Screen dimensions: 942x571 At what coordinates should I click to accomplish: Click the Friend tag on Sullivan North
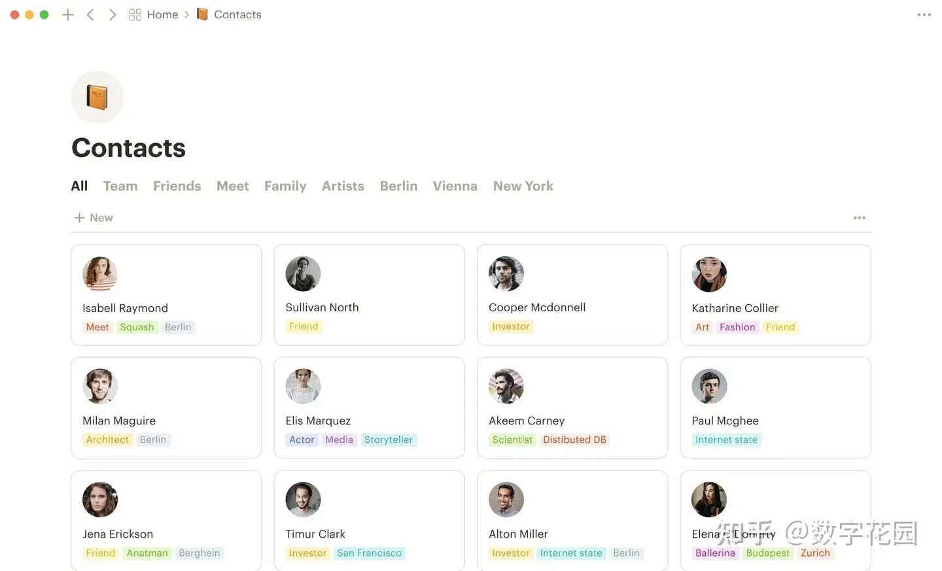point(304,326)
